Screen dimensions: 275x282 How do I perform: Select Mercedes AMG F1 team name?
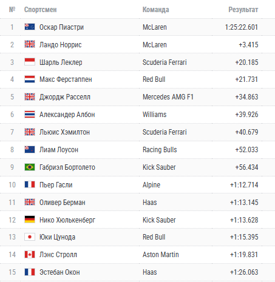coord(168,97)
